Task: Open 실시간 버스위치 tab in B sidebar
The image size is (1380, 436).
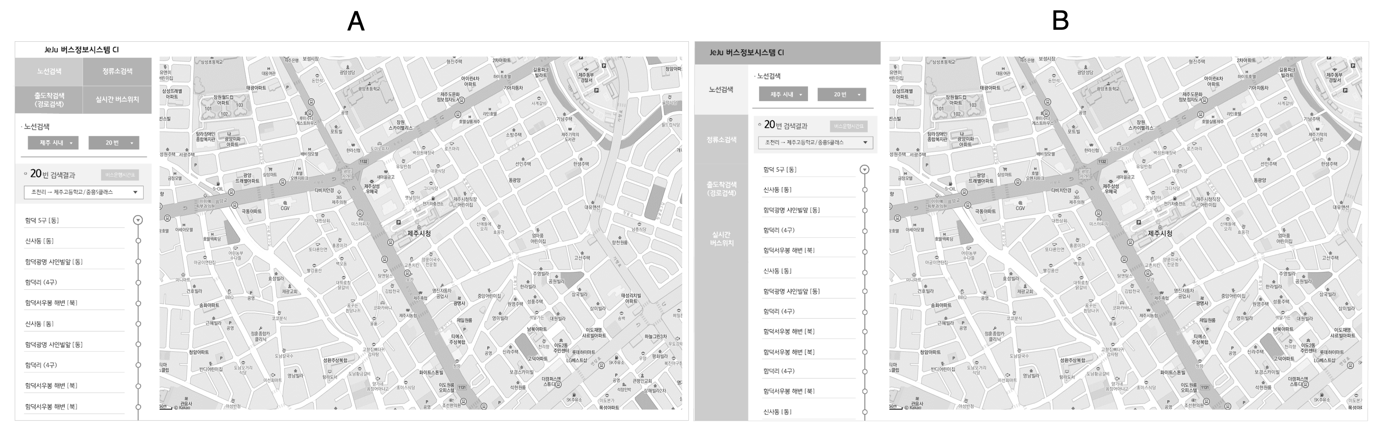Action: [x=721, y=239]
